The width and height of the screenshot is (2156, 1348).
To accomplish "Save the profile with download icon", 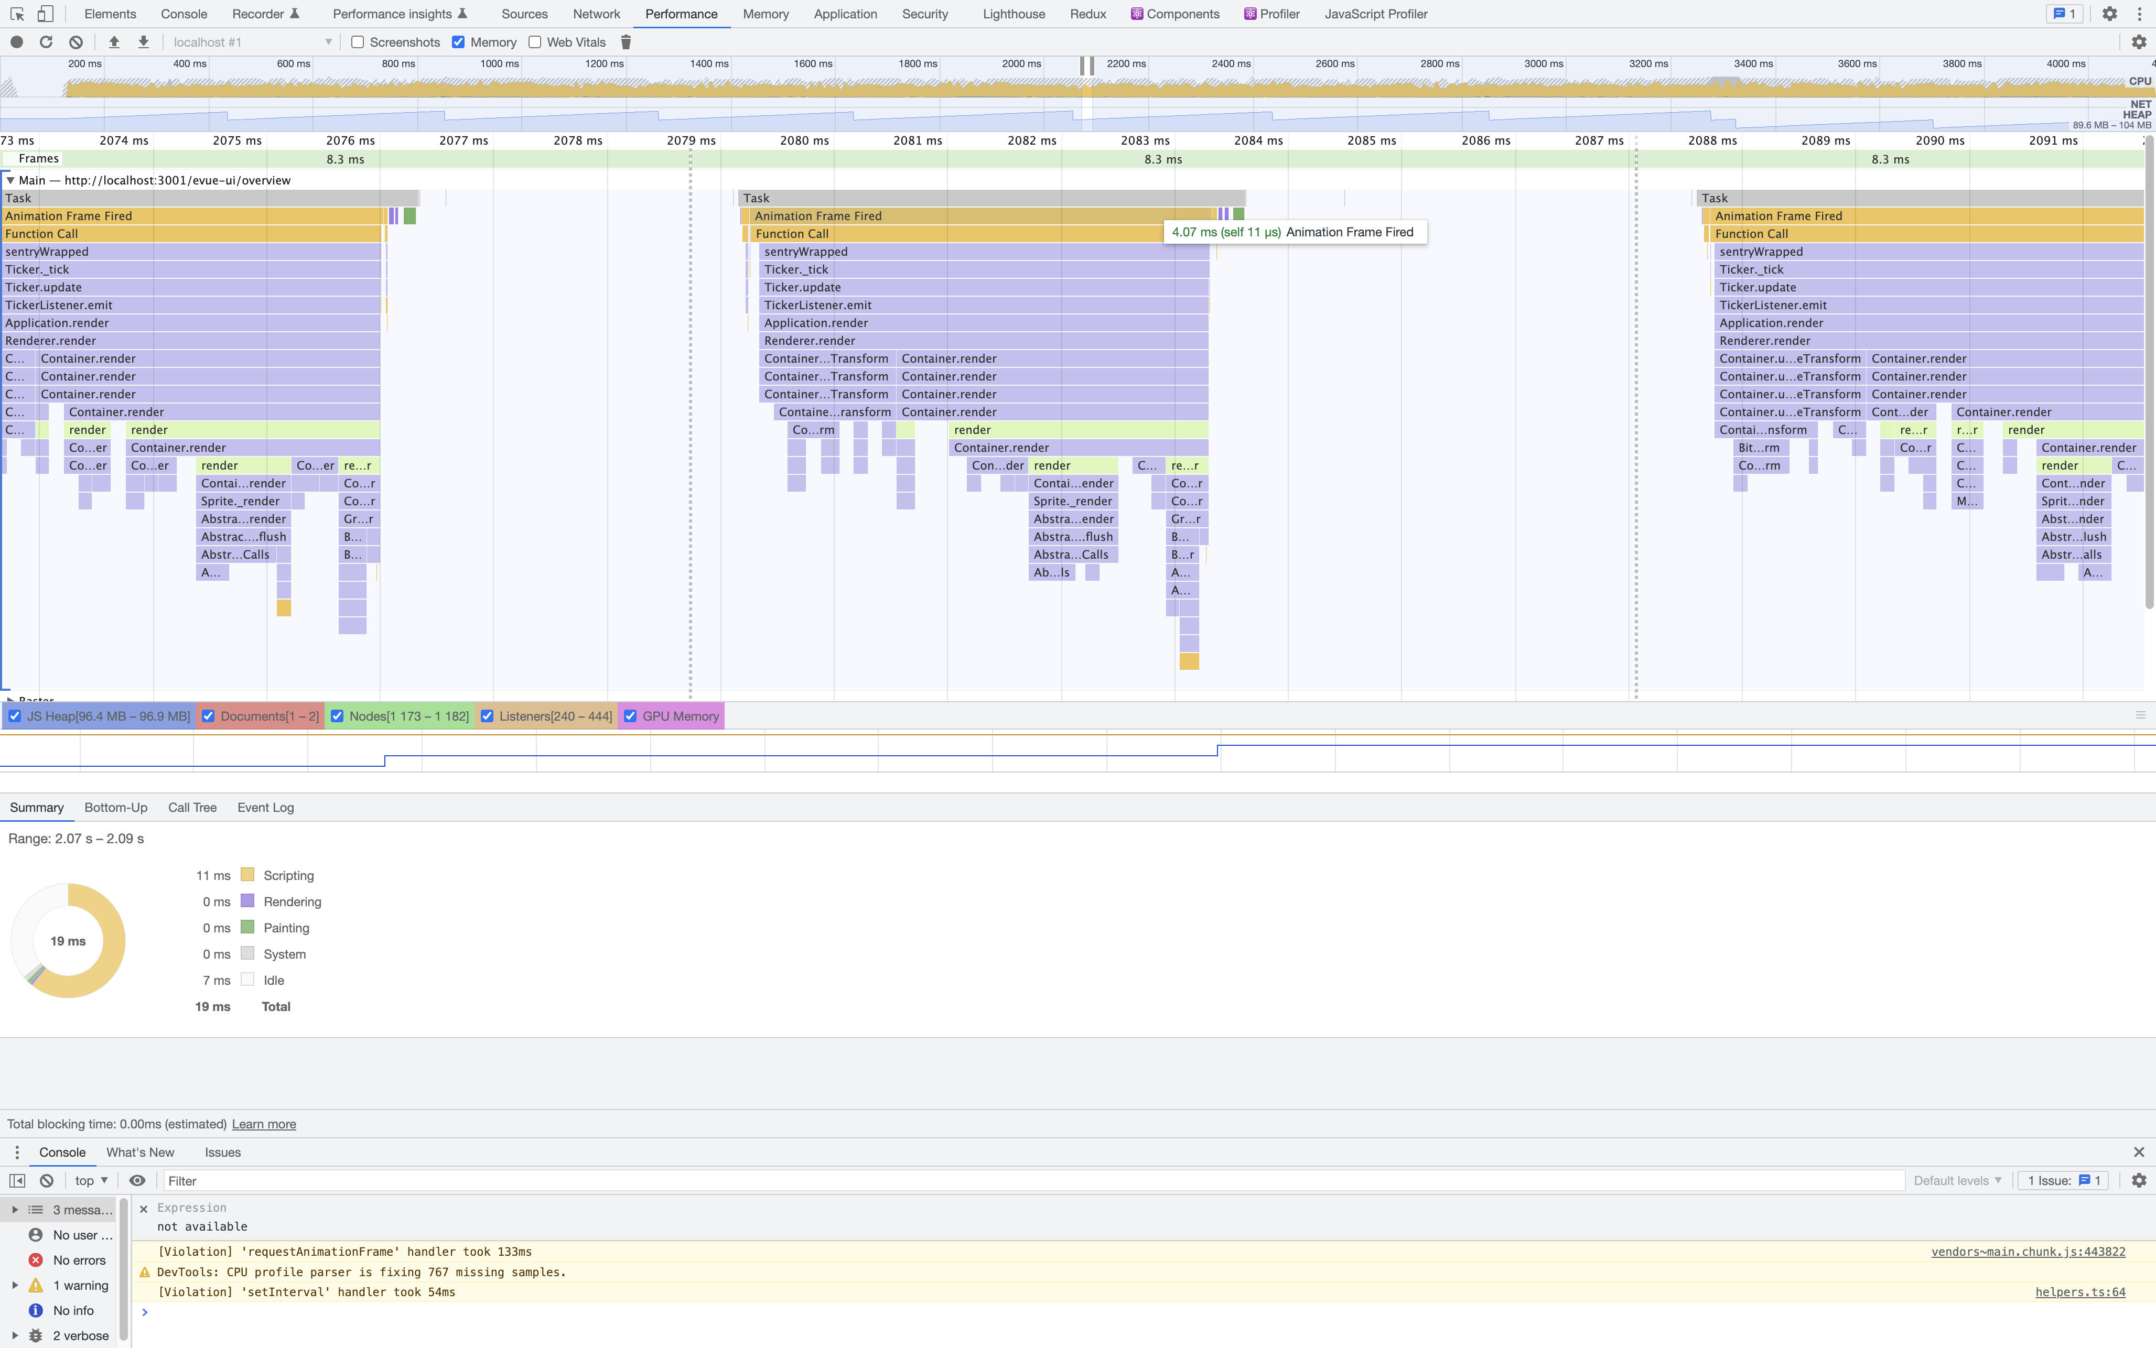I will [144, 42].
